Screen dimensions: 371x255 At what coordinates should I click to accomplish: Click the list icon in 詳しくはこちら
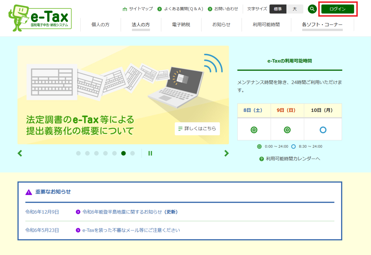point(180,129)
